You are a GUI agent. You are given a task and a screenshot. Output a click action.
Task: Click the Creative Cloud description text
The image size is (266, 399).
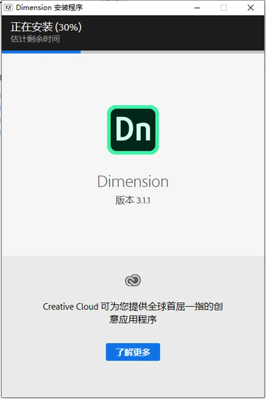pyautogui.click(x=133, y=313)
